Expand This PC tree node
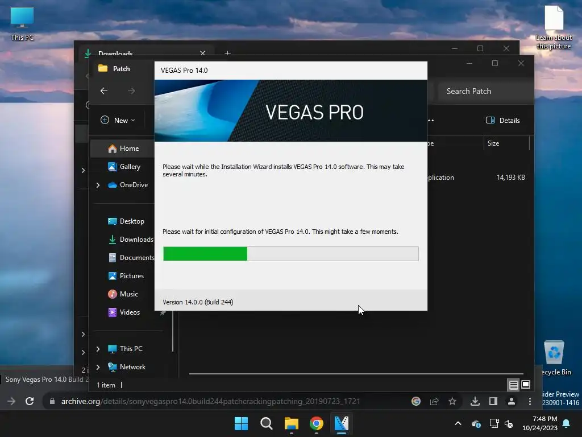This screenshot has height=437, width=582. coord(98,349)
